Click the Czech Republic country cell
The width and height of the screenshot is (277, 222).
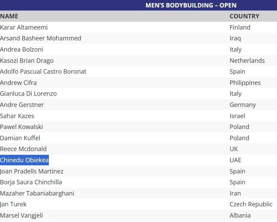pyautogui.click(x=251, y=204)
